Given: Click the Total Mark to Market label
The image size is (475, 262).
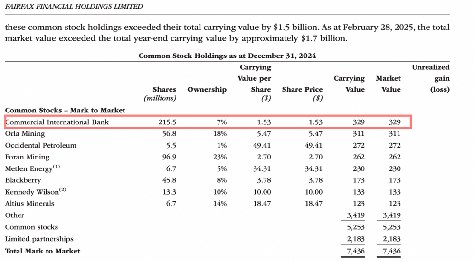Looking at the screenshot, I should click(43, 251).
